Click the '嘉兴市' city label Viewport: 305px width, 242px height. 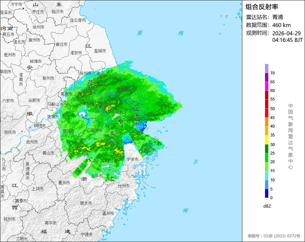coord(116,133)
